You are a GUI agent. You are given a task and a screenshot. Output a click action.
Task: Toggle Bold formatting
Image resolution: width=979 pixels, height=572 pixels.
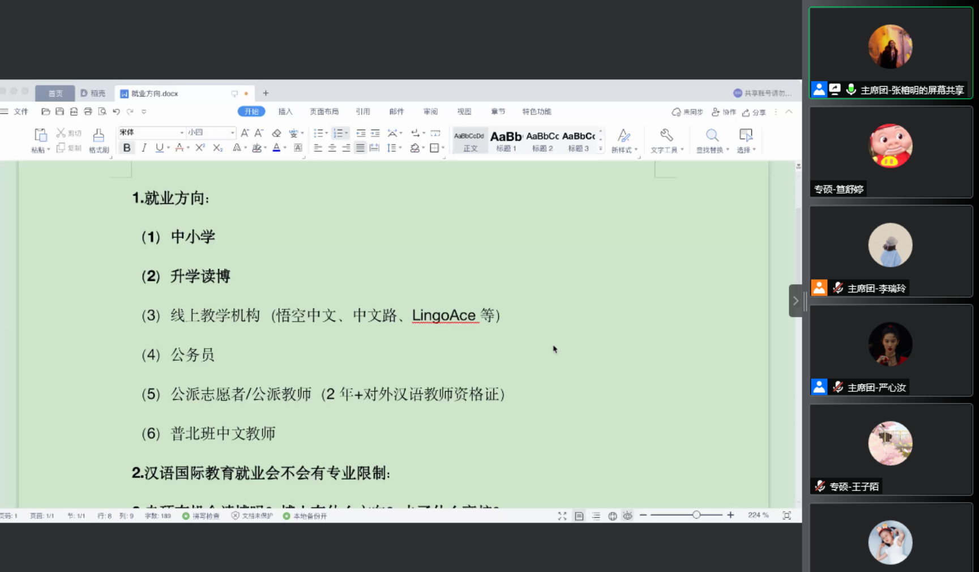pos(127,148)
